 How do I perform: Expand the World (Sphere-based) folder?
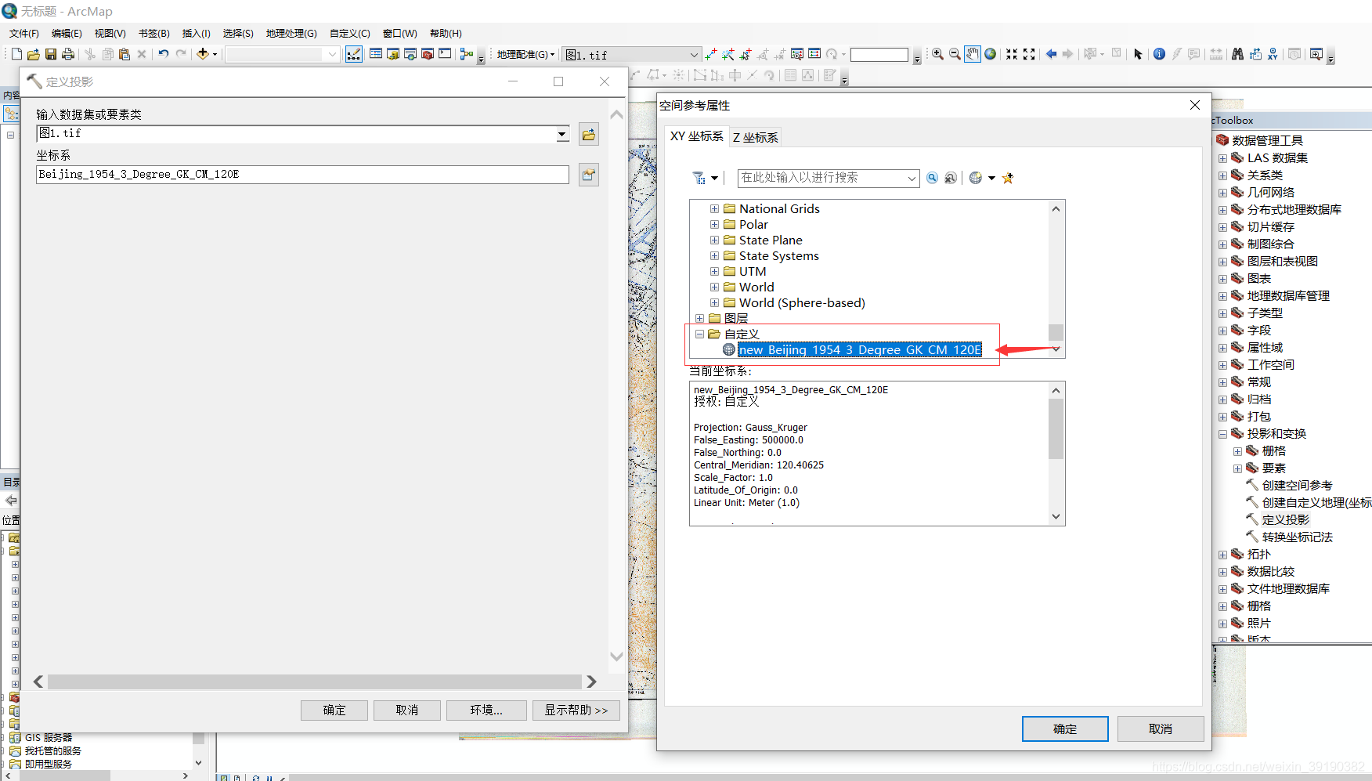pos(714,302)
